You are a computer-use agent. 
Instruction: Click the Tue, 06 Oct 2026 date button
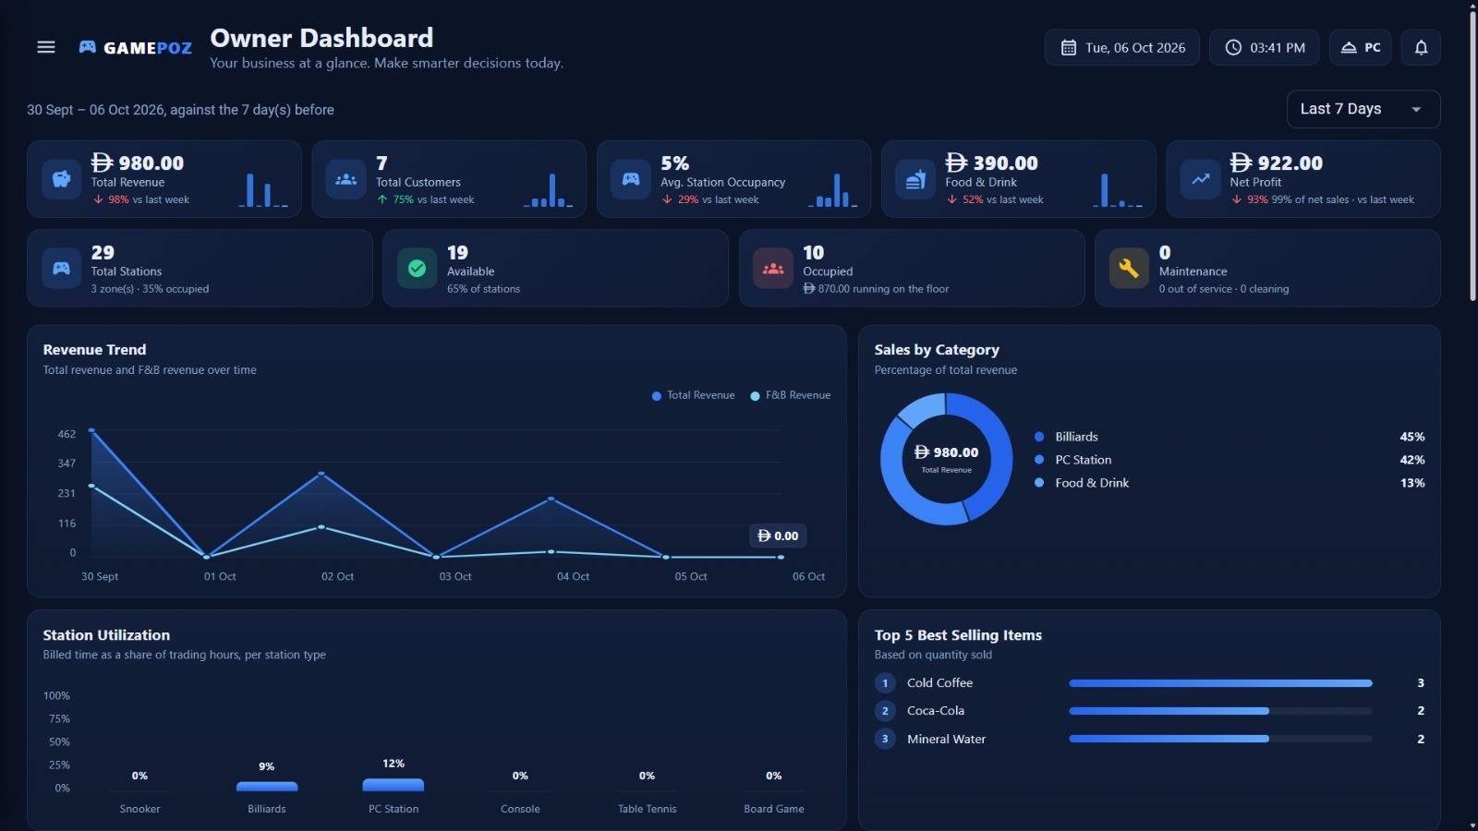(x=1122, y=47)
